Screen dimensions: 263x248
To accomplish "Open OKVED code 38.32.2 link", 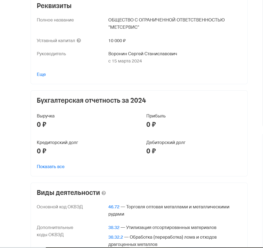I will (116, 237).
